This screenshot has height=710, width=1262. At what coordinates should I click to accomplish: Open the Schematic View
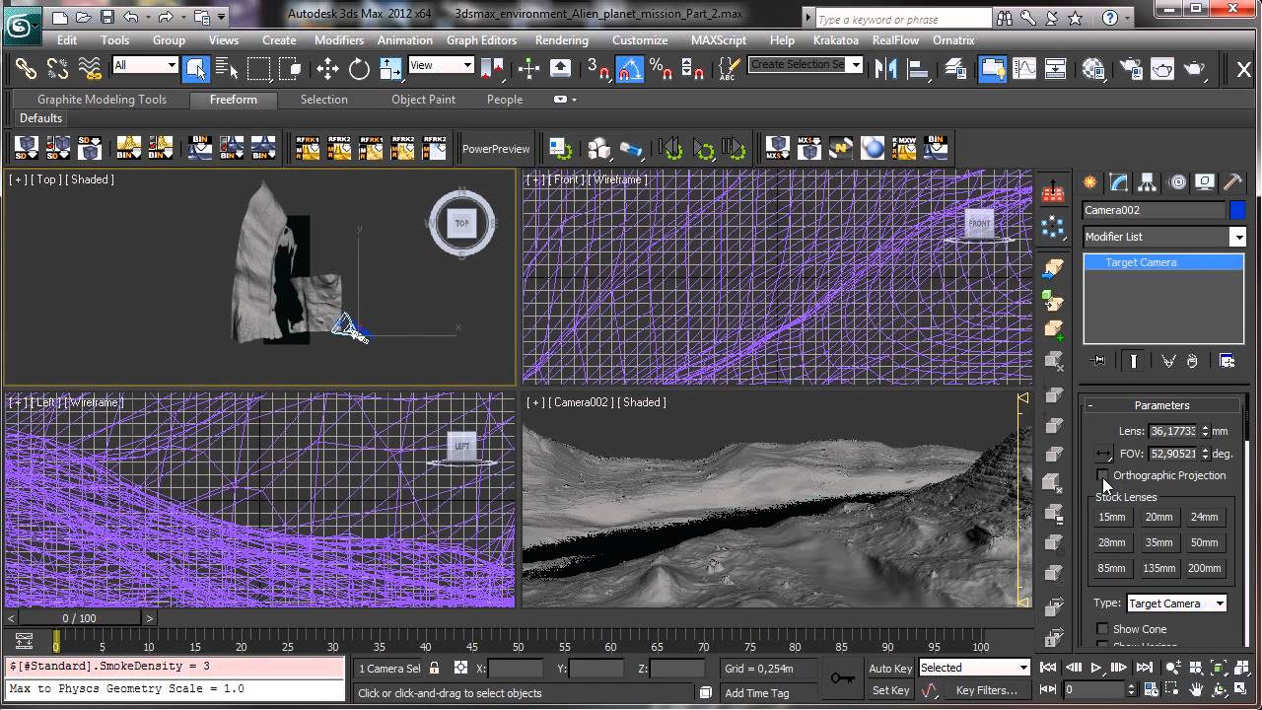click(1056, 68)
